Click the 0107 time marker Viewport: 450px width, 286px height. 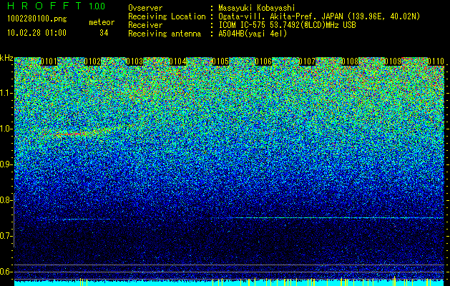(307, 61)
